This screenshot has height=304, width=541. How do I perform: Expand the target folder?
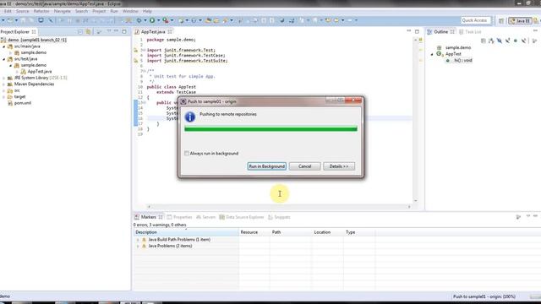coord(4,97)
